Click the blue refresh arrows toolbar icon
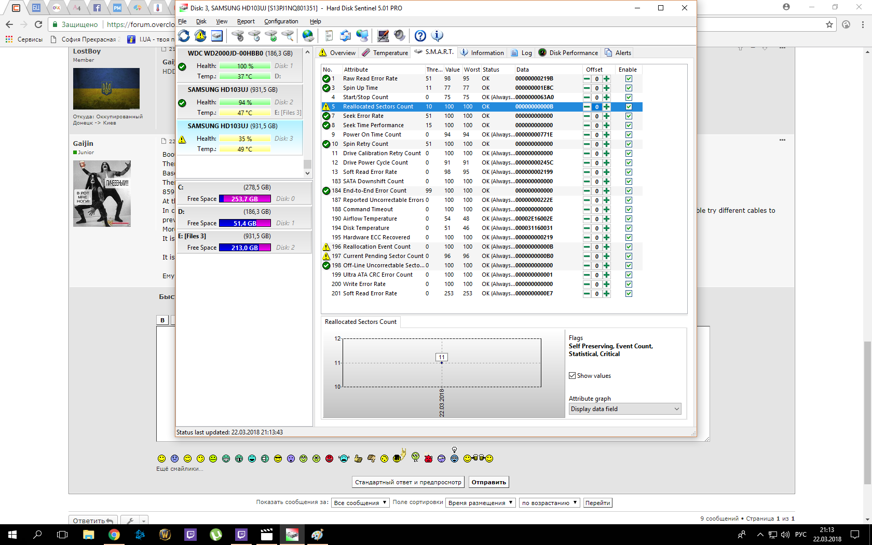872x545 pixels. [184, 35]
